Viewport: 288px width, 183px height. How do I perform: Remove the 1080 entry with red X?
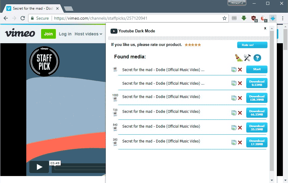pyautogui.click(x=240, y=98)
